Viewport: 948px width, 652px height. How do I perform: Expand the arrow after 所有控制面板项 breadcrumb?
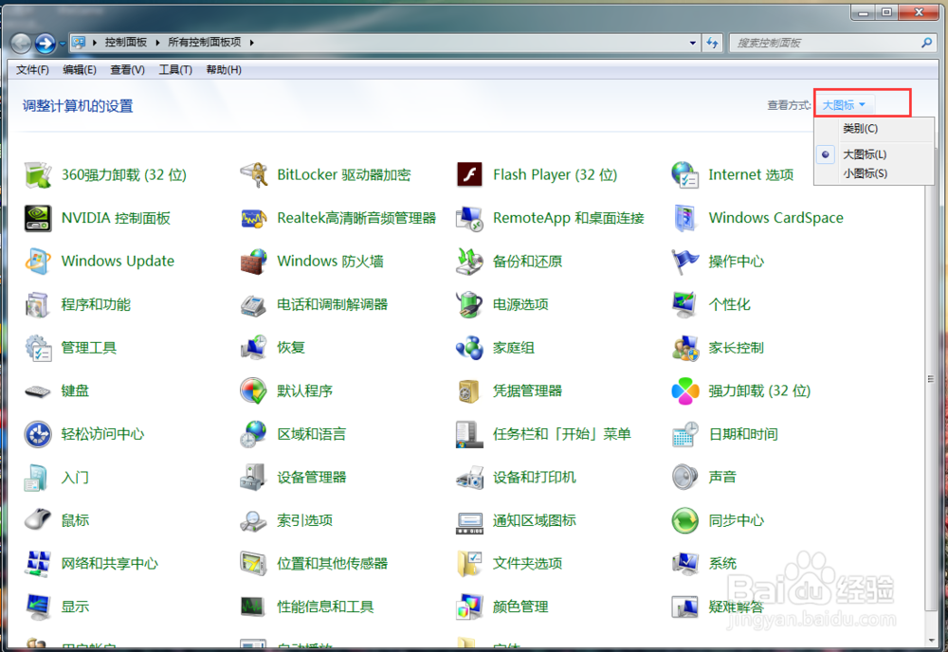[251, 43]
